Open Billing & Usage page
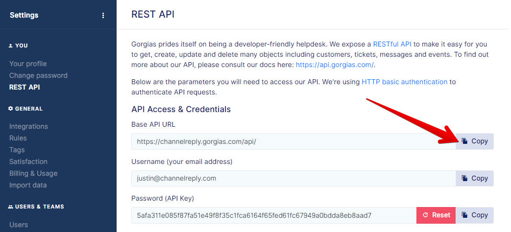 point(33,173)
